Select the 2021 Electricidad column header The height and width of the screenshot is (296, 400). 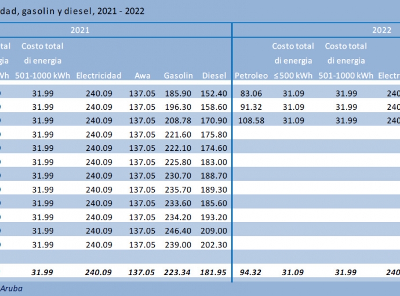pos(99,76)
